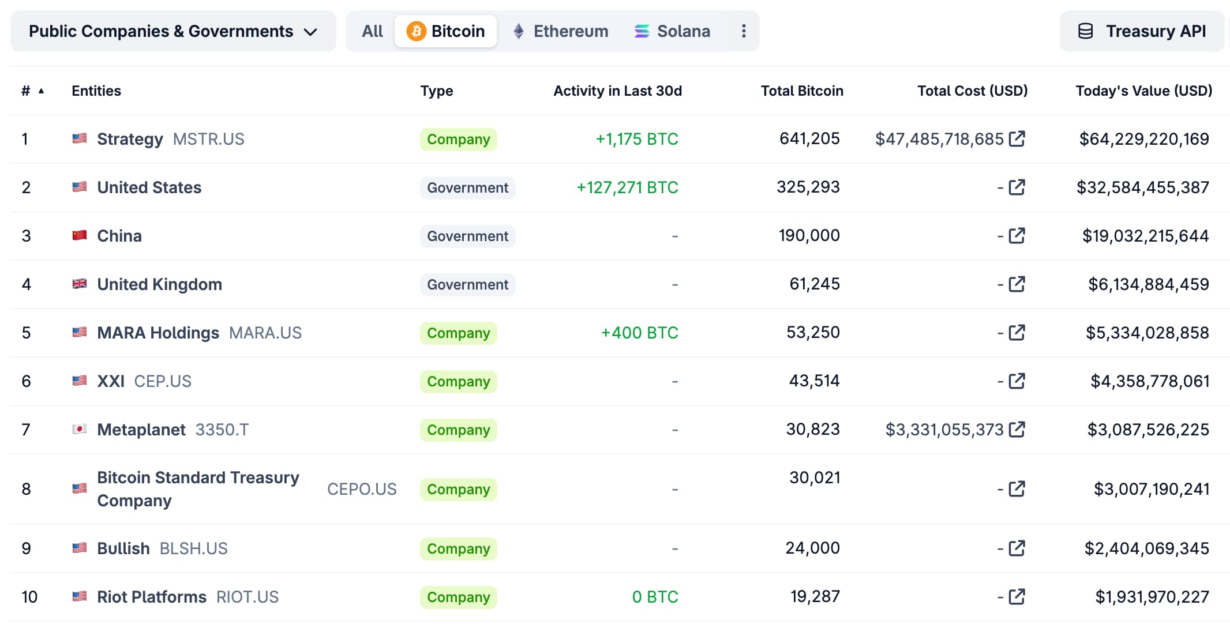Sort by Total Cost (USD) header
The image size is (1230, 624).
[x=973, y=91]
